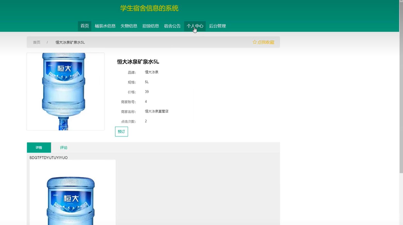This screenshot has height=225, width=403.
Task: Click the star favorite icon
Action: [x=255, y=42]
